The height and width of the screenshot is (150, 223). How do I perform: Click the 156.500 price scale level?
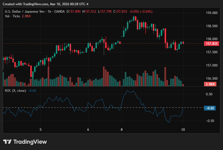(212, 79)
